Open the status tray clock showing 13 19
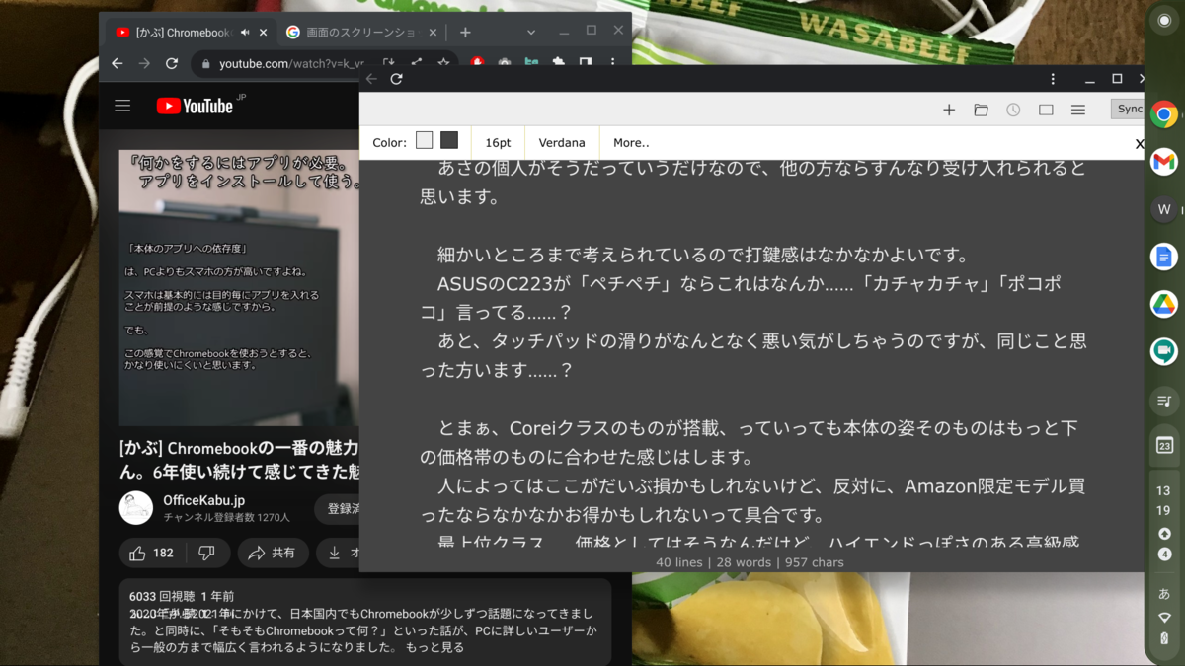The image size is (1185, 666). click(1164, 501)
